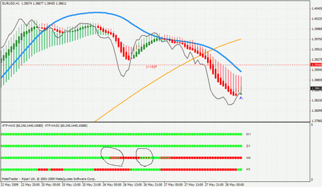This screenshot has height=187, width=322.
Task: Click the 4TF-HAS (60,240,1440,10080) indicator label
Action: [x=23, y=125]
